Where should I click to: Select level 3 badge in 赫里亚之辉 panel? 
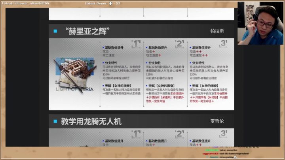[x=223, y=44]
